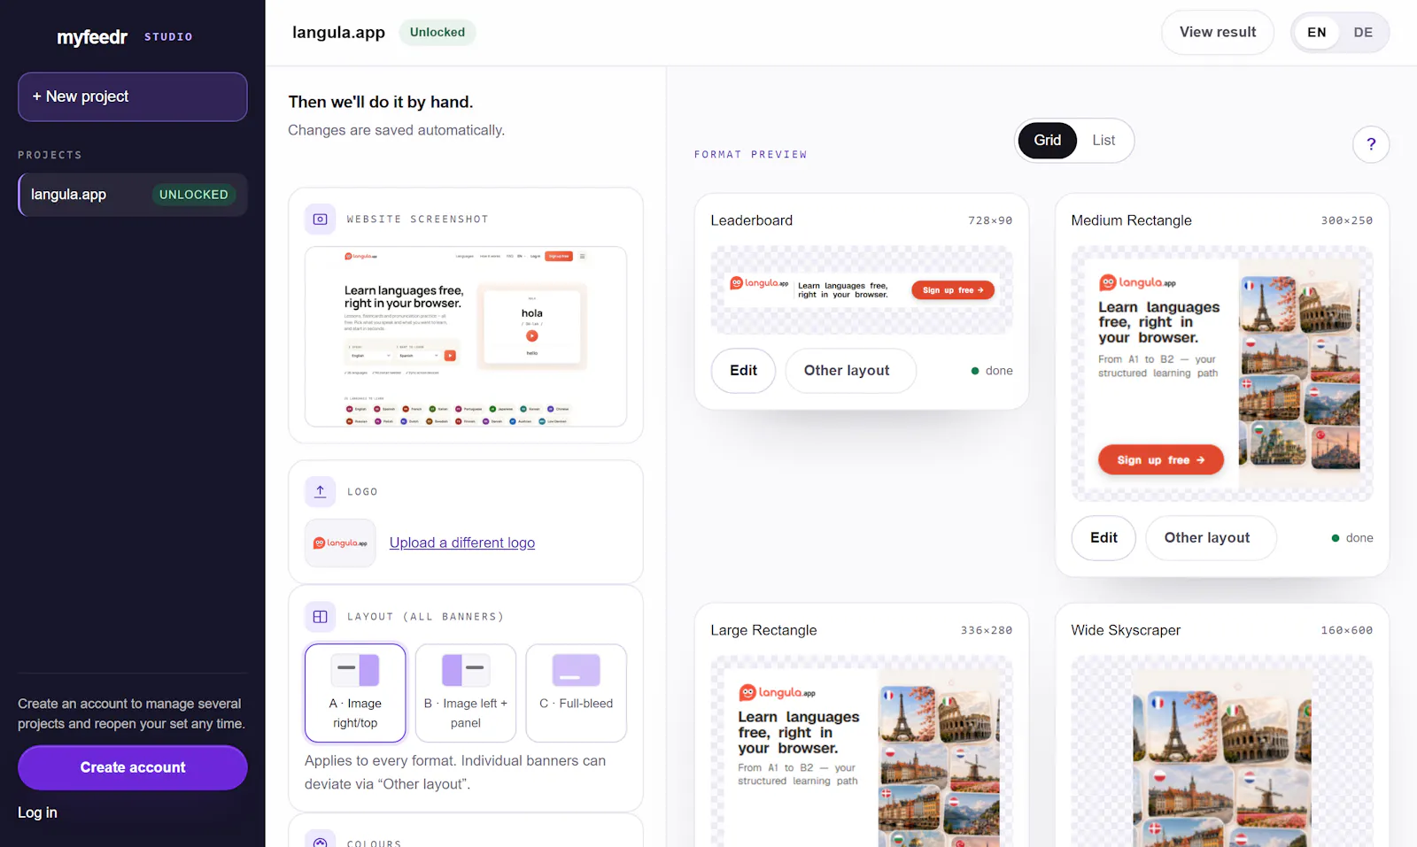
Task: Open the langula.app project in sidebar
Action: pos(133,195)
